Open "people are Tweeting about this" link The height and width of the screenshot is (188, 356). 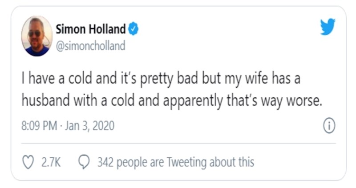187,162
